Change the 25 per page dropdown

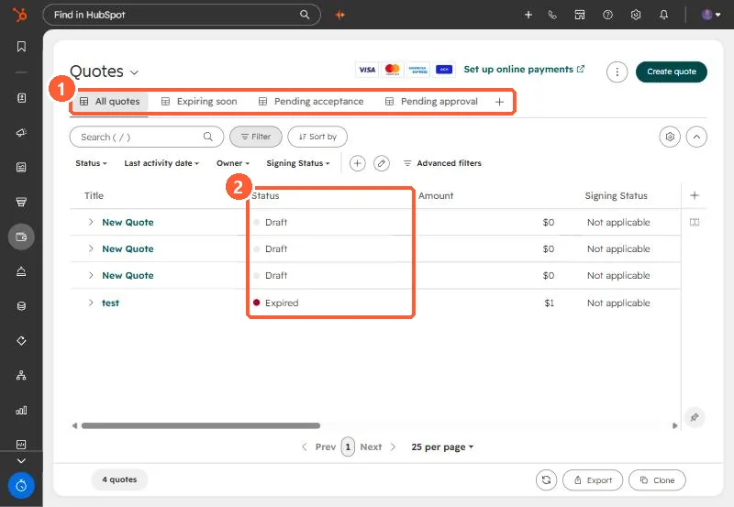[442, 447]
